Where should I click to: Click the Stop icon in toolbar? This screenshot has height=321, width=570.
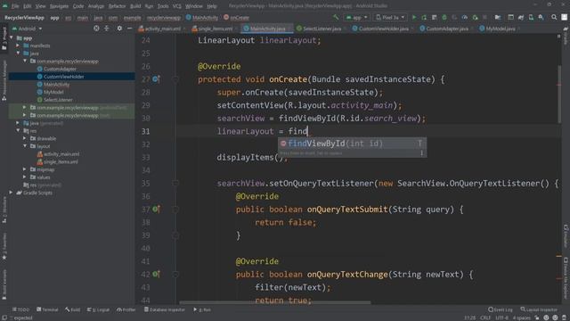pyautogui.click(x=484, y=17)
